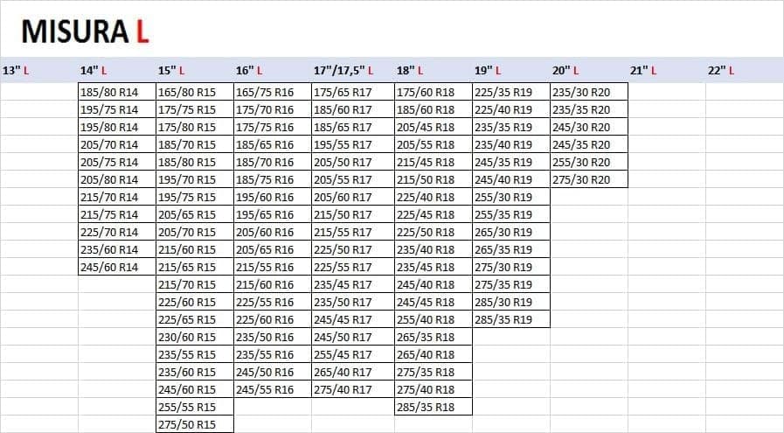Screen dimensions: 784x433
Task: Click cell 275/30 R20
Action: coord(589,179)
